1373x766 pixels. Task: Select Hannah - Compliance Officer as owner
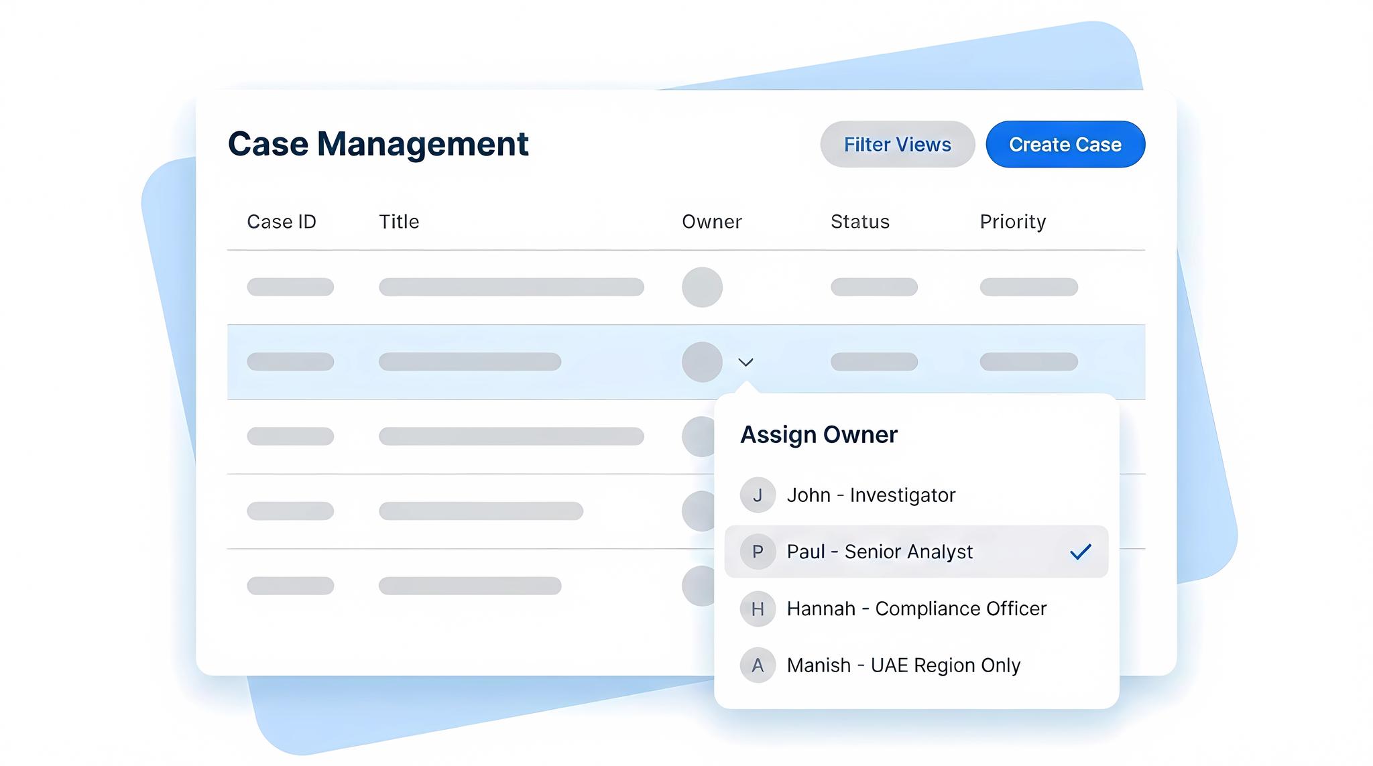(916, 609)
